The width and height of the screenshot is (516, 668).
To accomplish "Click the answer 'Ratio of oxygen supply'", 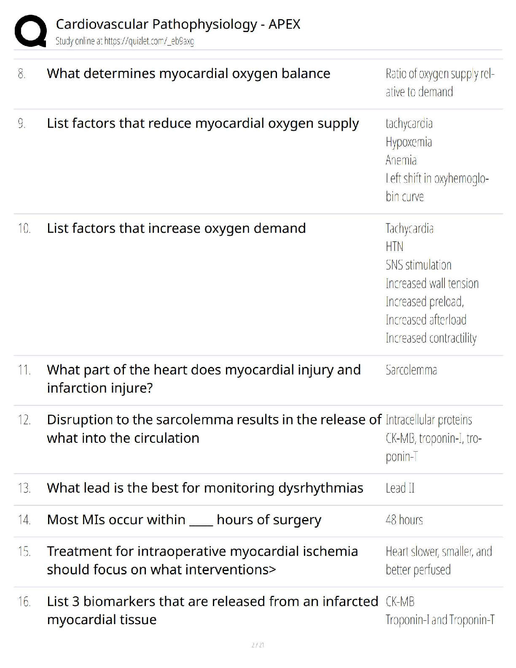I will tap(440, 74).
